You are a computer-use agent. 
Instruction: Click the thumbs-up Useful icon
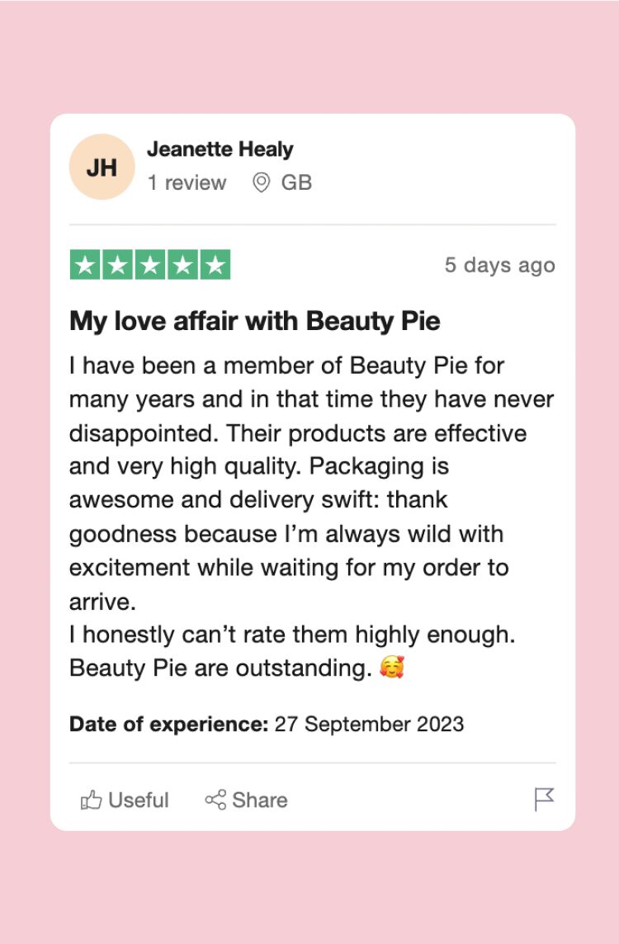pos(92,800)
